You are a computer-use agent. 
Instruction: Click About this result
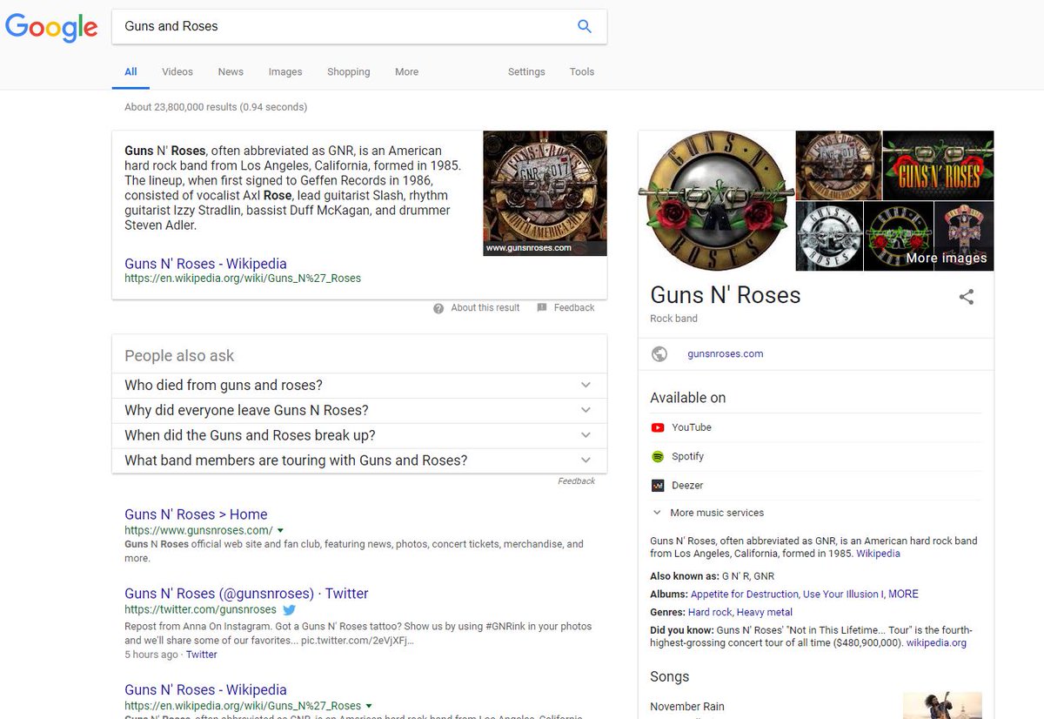(x=485, y=307)
